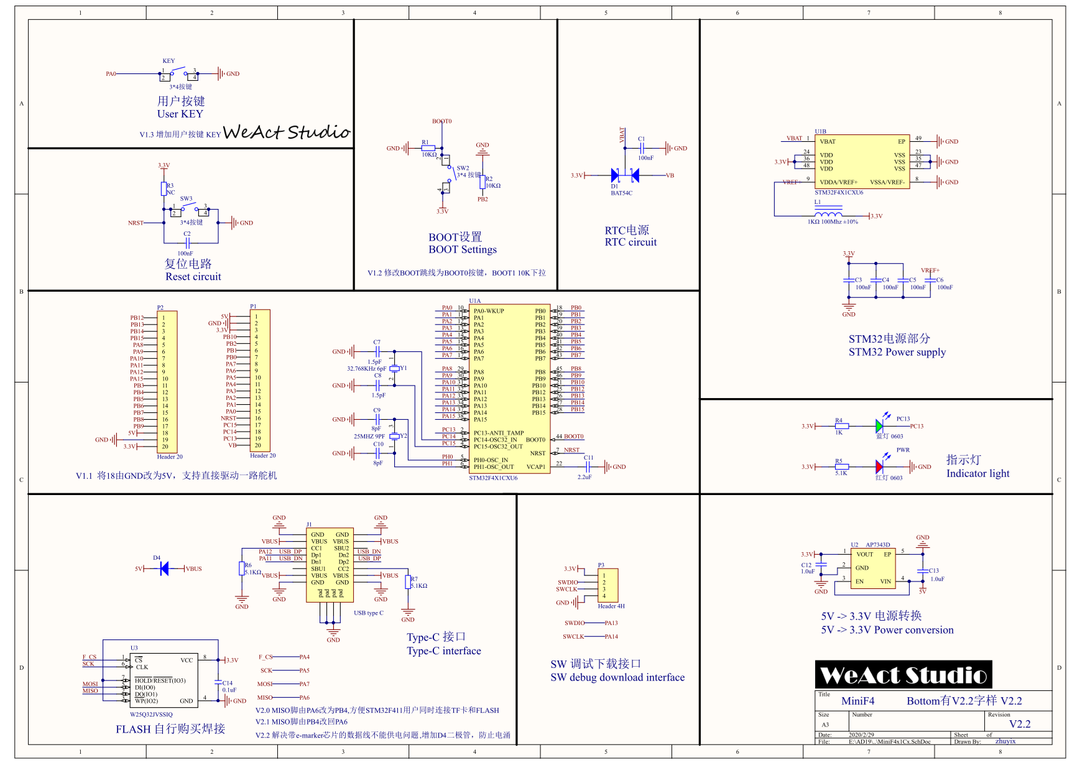Select the U2 AP7343D regulator symbol
The width and height of the screenshot is (1080, 765).
pos(873,568)
